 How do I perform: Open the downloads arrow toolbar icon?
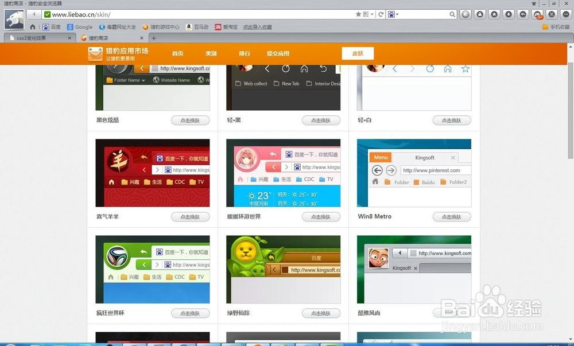tap(509, 14)
